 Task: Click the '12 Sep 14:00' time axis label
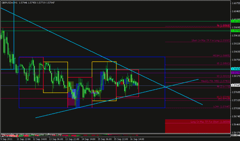click(x=40, y=139)
